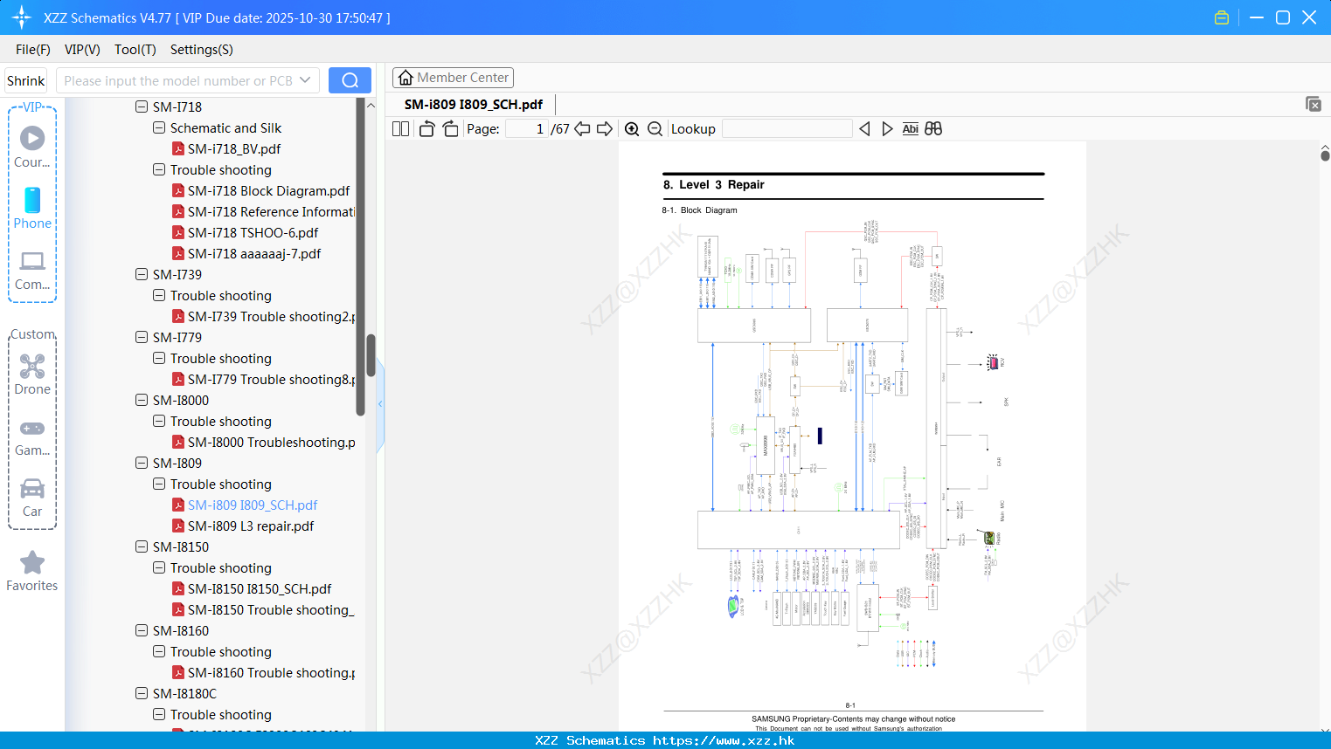Collapse the SM-I718 node
The image size is (1331, 749).
click(x=142, y=107)
